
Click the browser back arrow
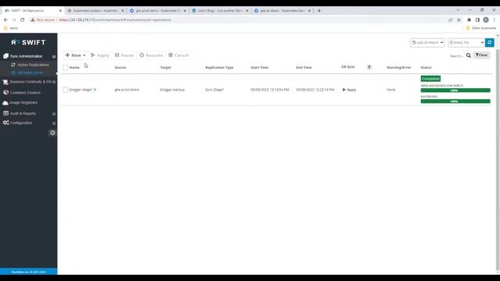coord(5,20)
